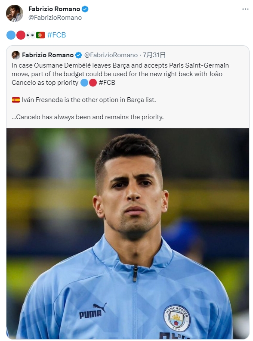Viewport: 253px width, 341px height.
Task: Click the 7月31日 date timestamp
Action: click(x=154, y=55)
